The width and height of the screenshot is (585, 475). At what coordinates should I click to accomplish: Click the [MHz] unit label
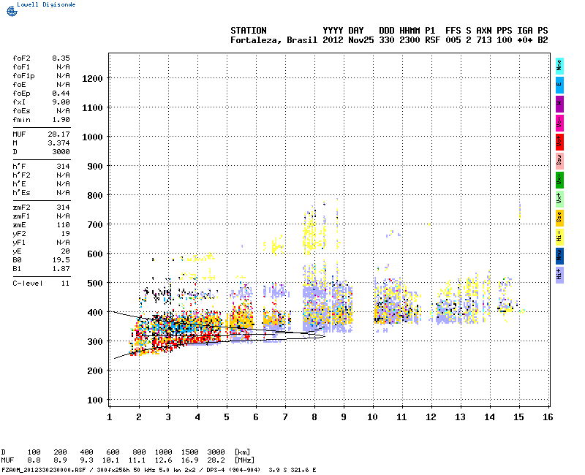pos(244,460)
